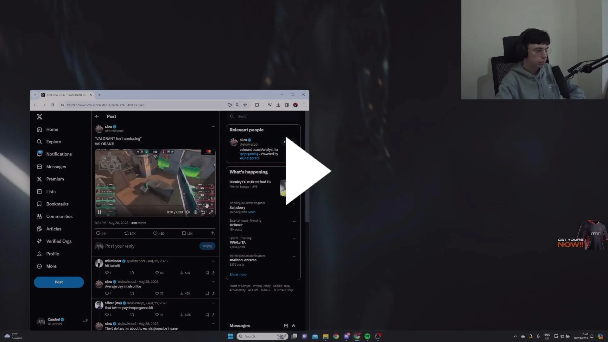This screenshot has height=342, width=608.
Task: Pause the VALORANT video clip
Action: click(100, 212)
